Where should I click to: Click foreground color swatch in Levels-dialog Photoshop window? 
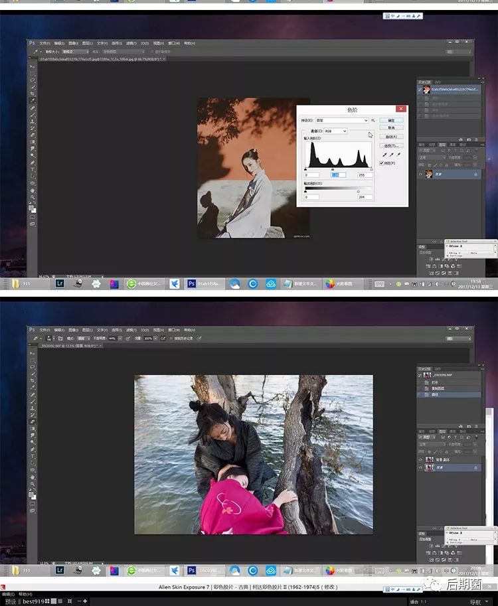tap(31, 207)
